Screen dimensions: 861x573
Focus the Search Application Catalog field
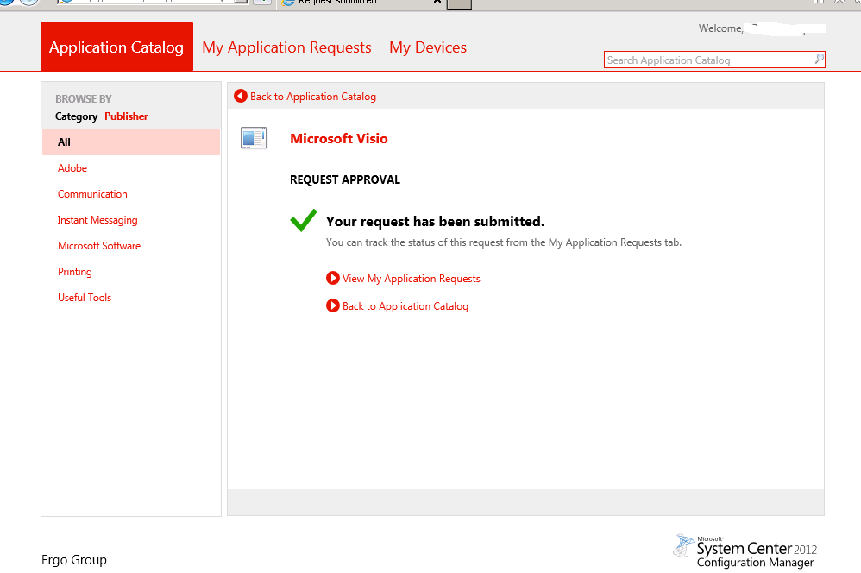coord(707,60)
